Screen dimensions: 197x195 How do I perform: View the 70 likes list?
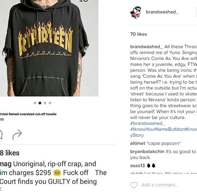pos(139,34)
